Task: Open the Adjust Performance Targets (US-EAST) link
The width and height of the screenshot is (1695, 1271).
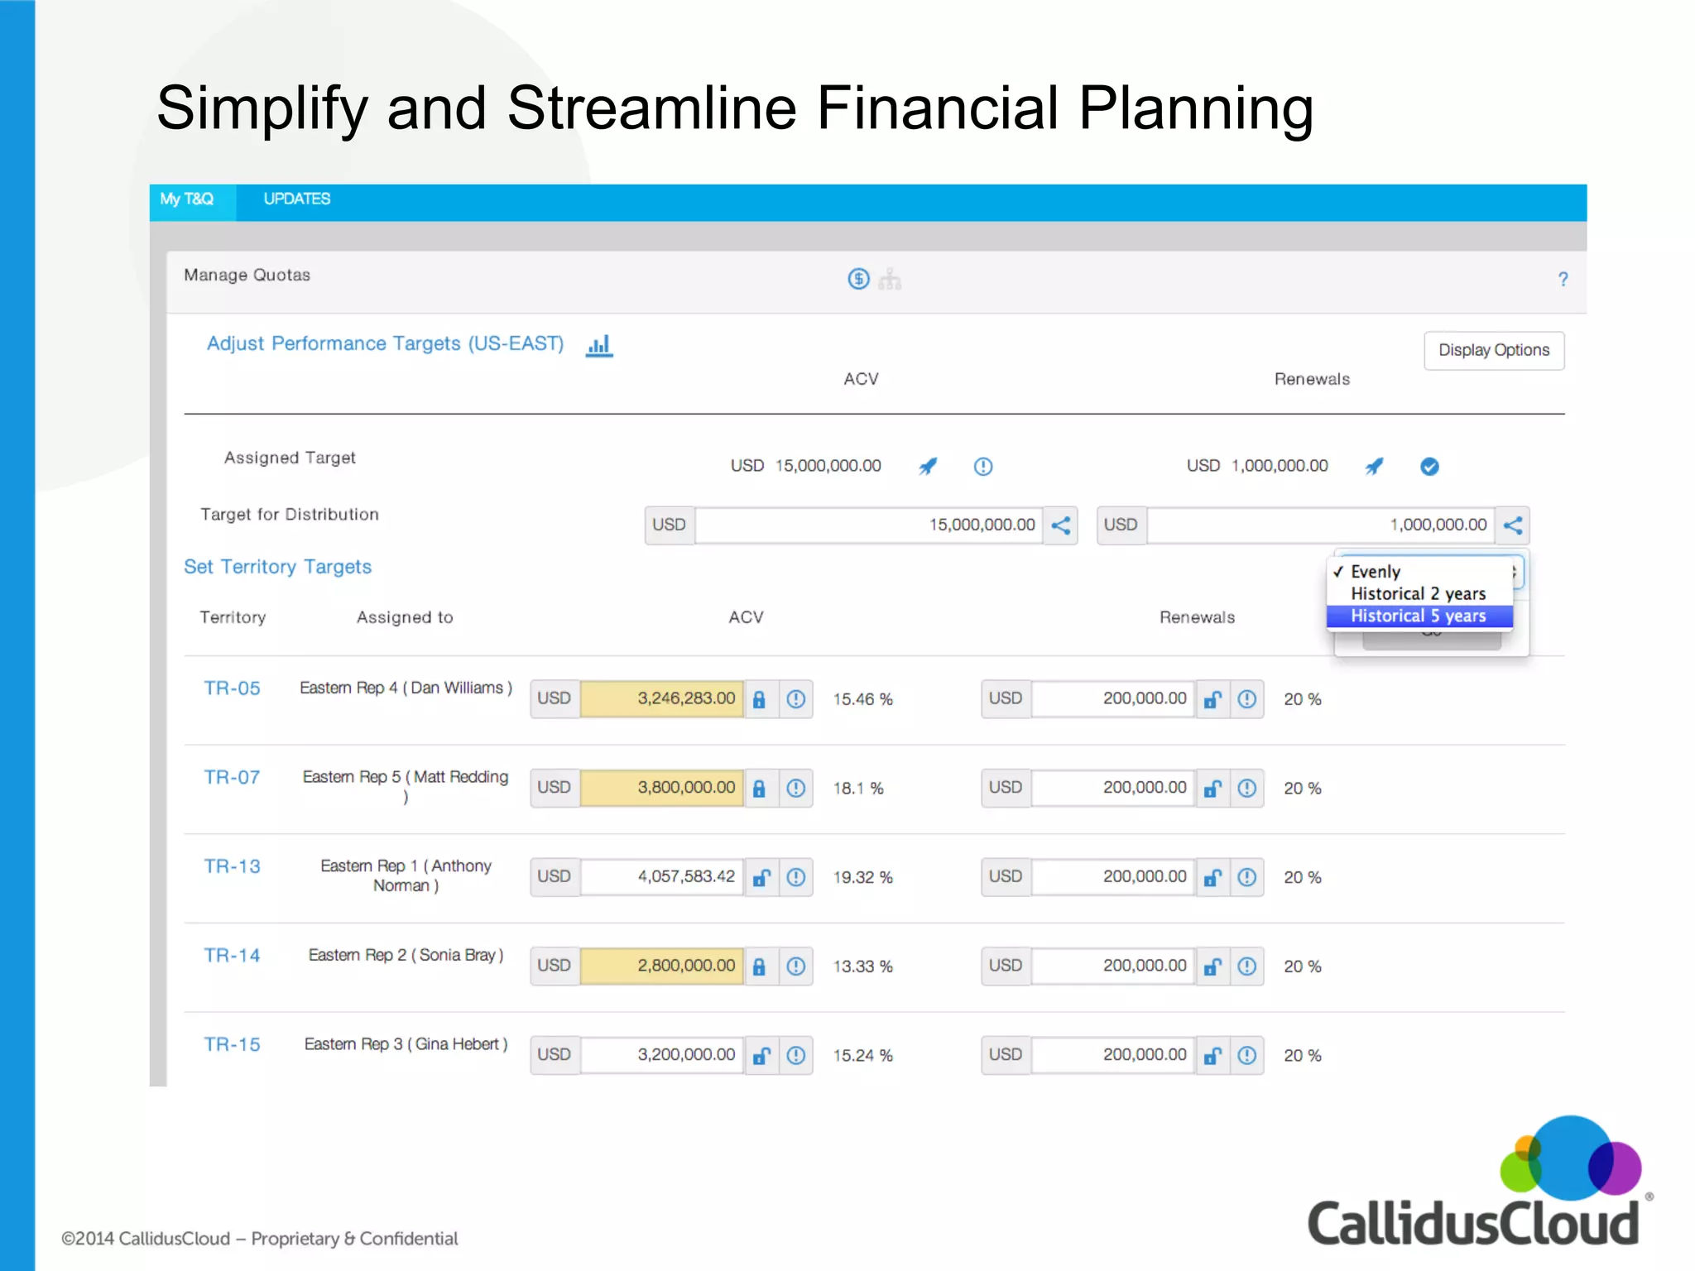Action: [385, 343]
